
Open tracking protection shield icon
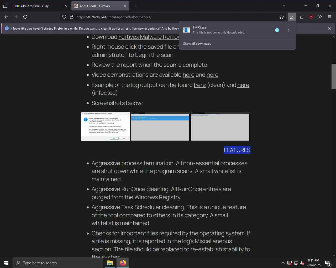[x=64, y=17]
